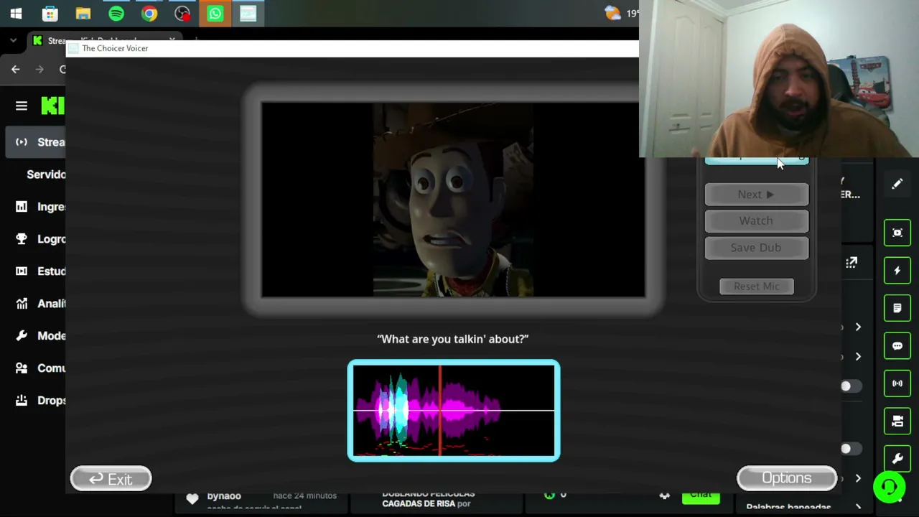Screen dimensions: 919x517
Task: Open the Kick logo home link
Action: pyautogui.click(x=52, y=106)
